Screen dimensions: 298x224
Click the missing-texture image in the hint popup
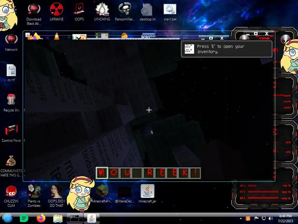coord(189,49)
